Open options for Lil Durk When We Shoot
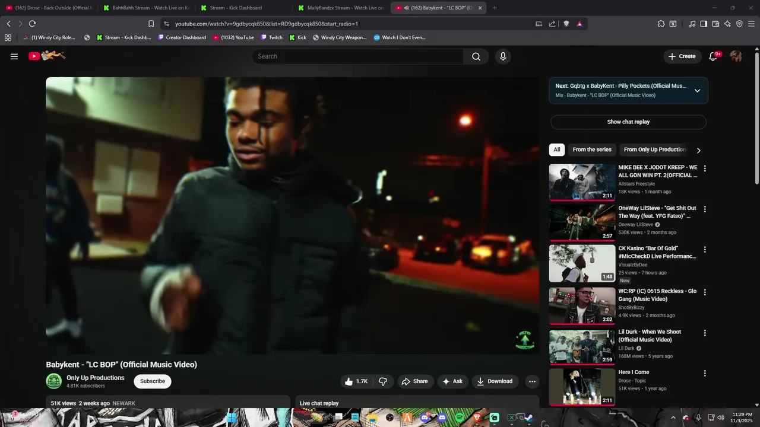Viewport: 760px width, 427px height. point(705,333)
